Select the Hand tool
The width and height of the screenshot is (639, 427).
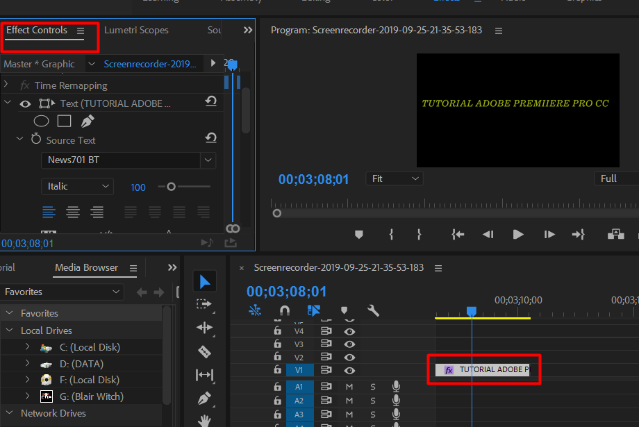[205, 419]
